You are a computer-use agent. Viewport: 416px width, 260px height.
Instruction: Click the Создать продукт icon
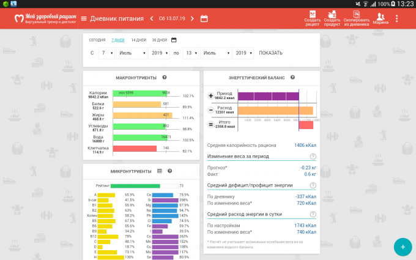pos(332,18)
